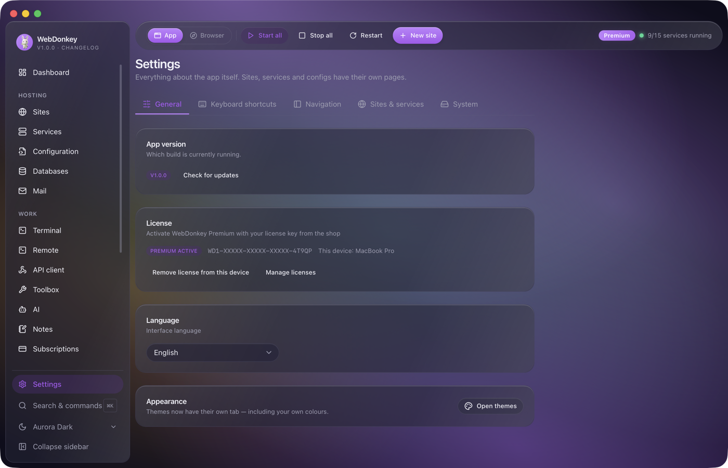Expand the Aurora Dark theme chevron

113,427
